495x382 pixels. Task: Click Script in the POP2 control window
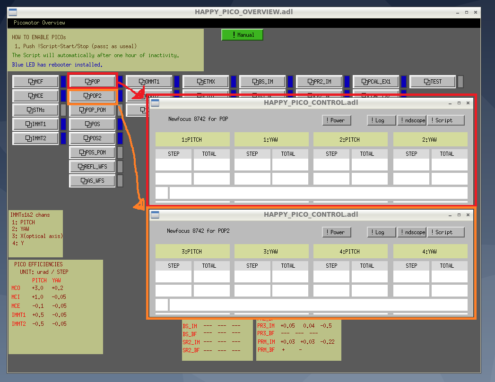(446, 232)
